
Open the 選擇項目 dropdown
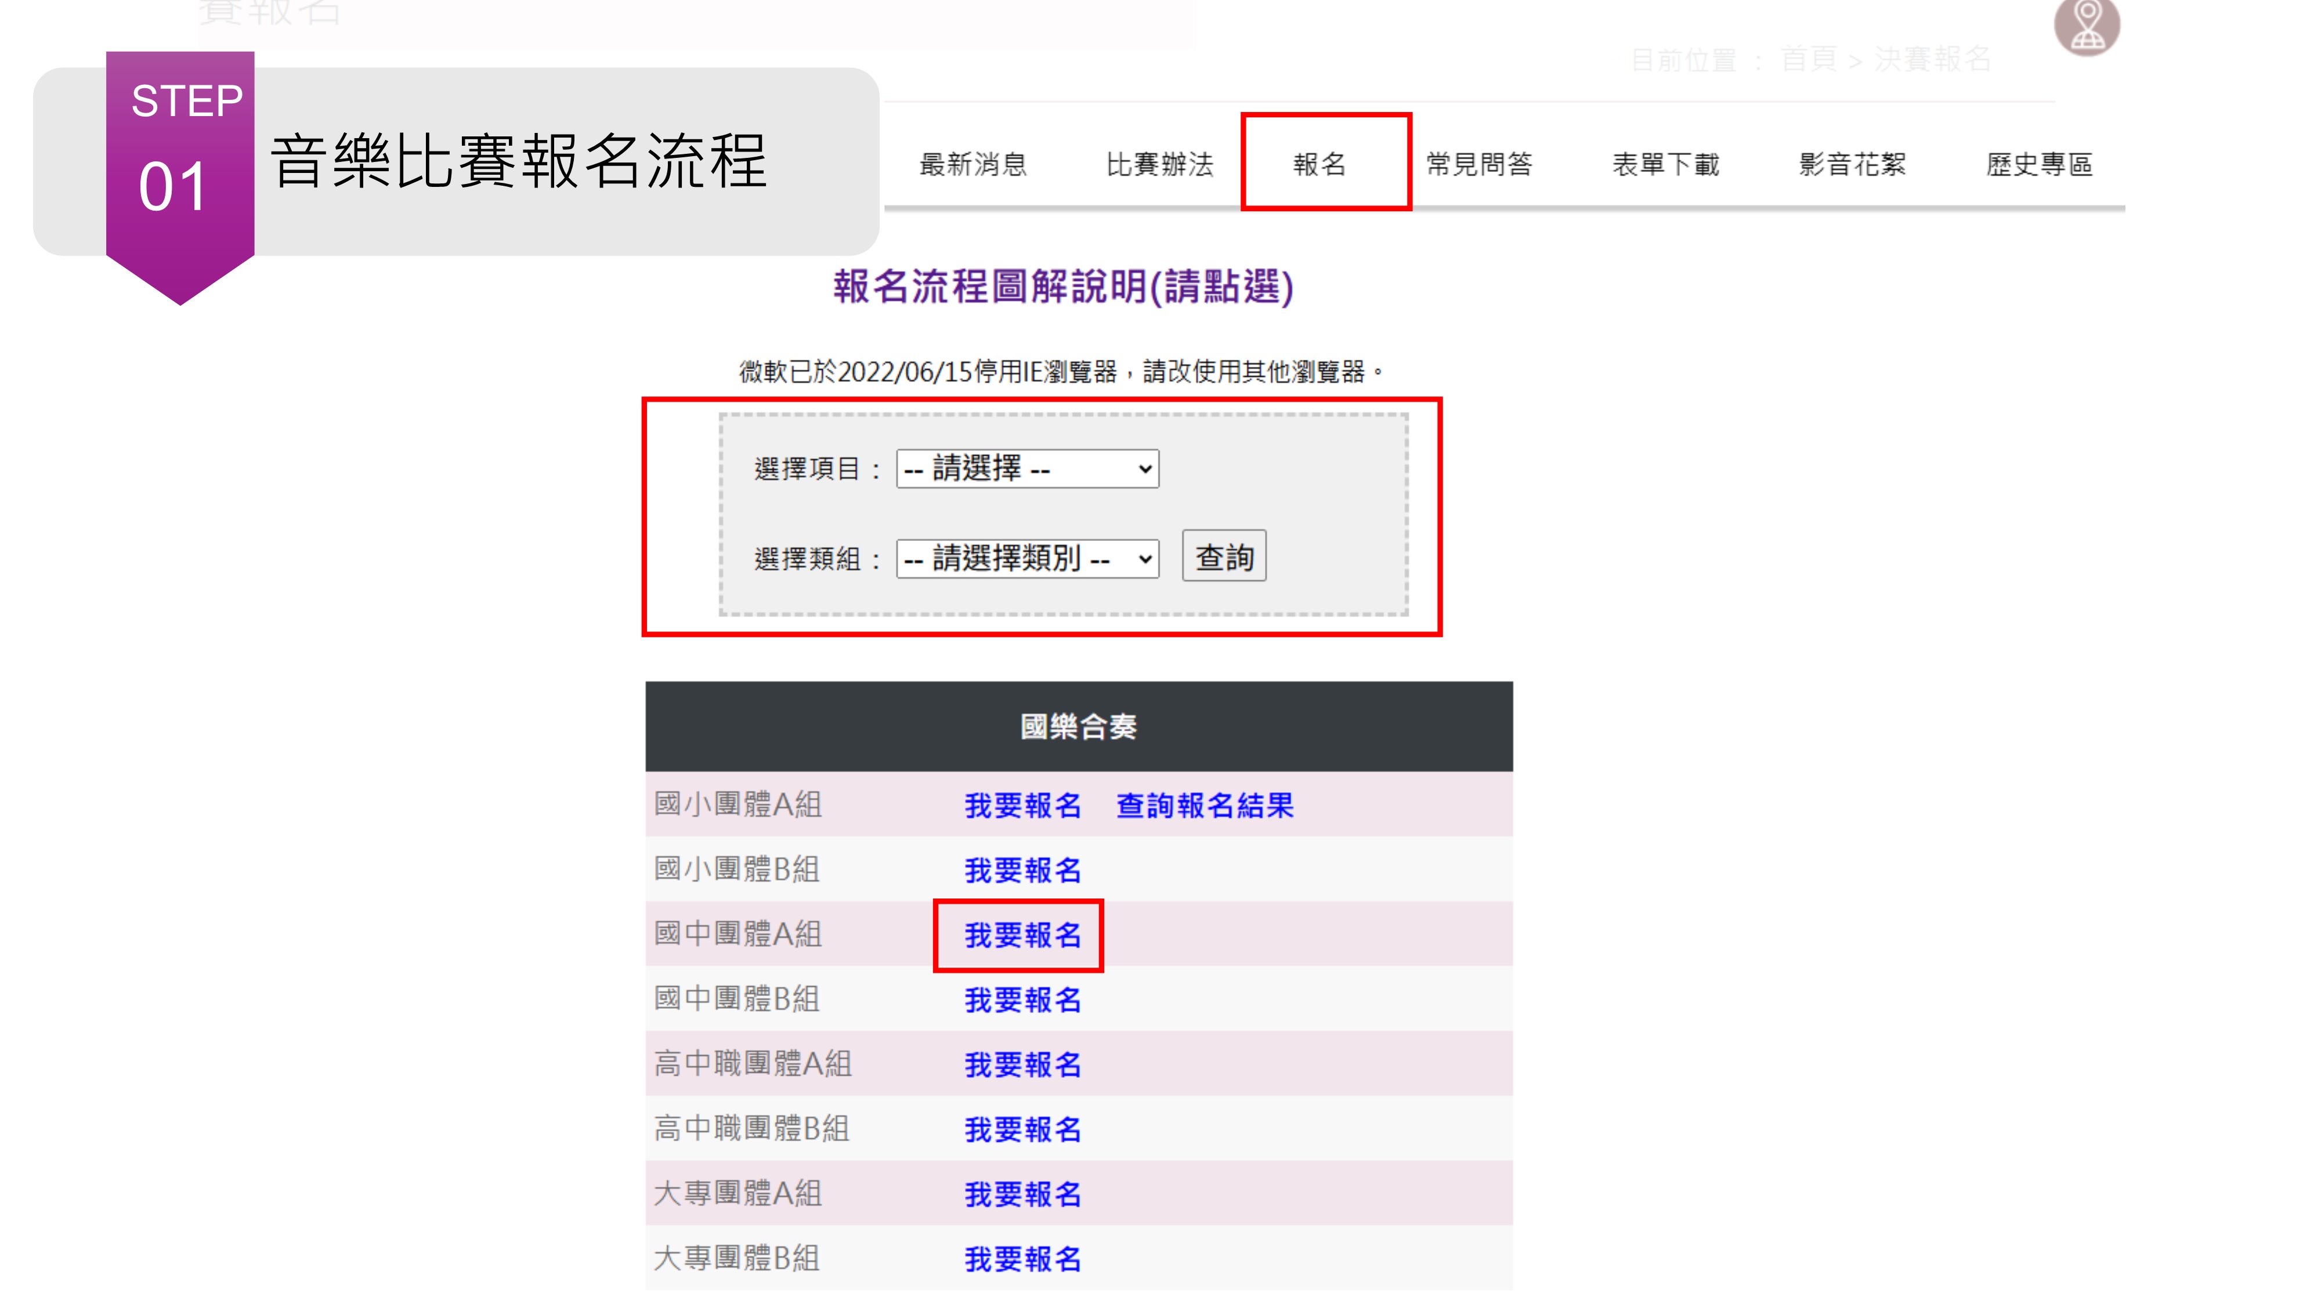point(1027,468)
